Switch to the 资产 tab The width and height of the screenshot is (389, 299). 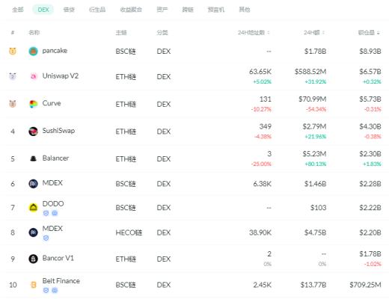(162, 10)
